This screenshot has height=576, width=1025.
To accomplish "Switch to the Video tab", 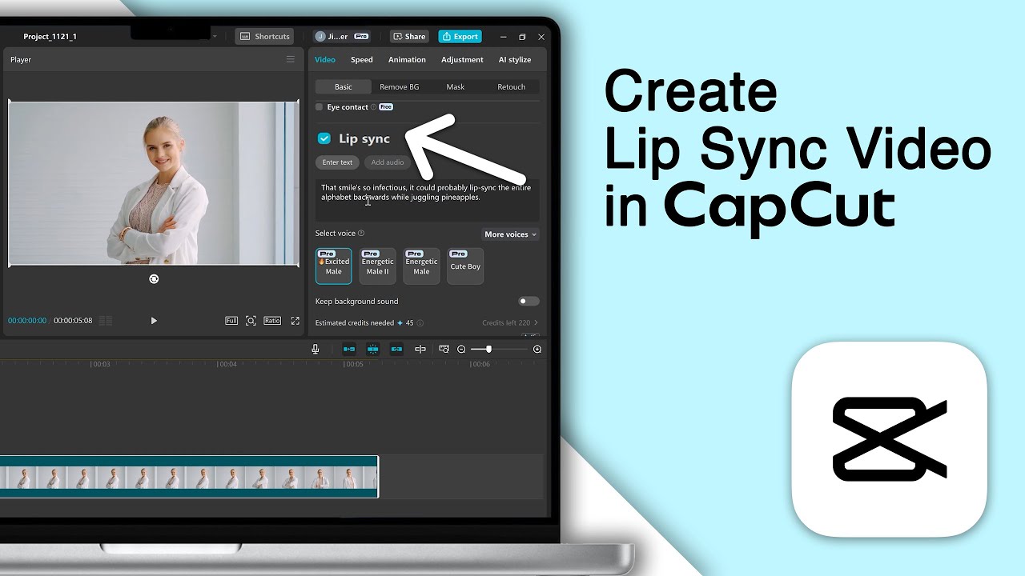I will (x=325, y=59).
